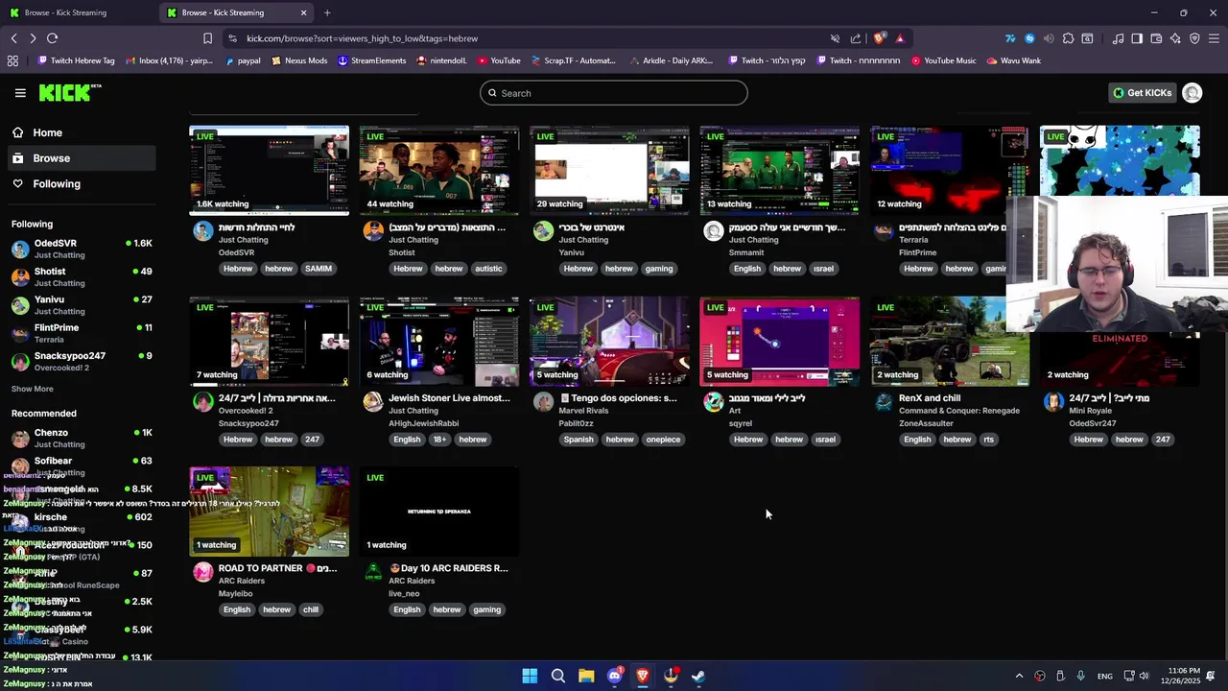The width and height of the screenshot is (1228, 691).
Task: Open live_neo's channel avatar
Action: click(x=373, y=572)
